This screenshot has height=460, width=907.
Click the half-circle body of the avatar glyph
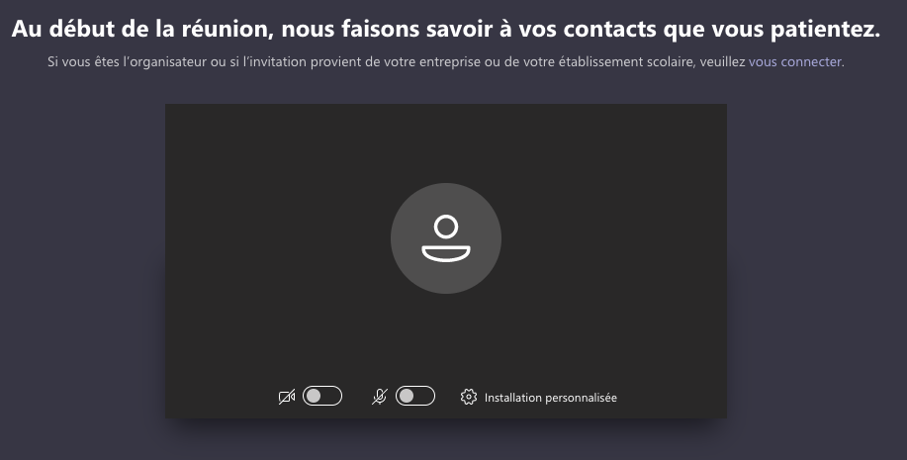click(x=446, y=253)
